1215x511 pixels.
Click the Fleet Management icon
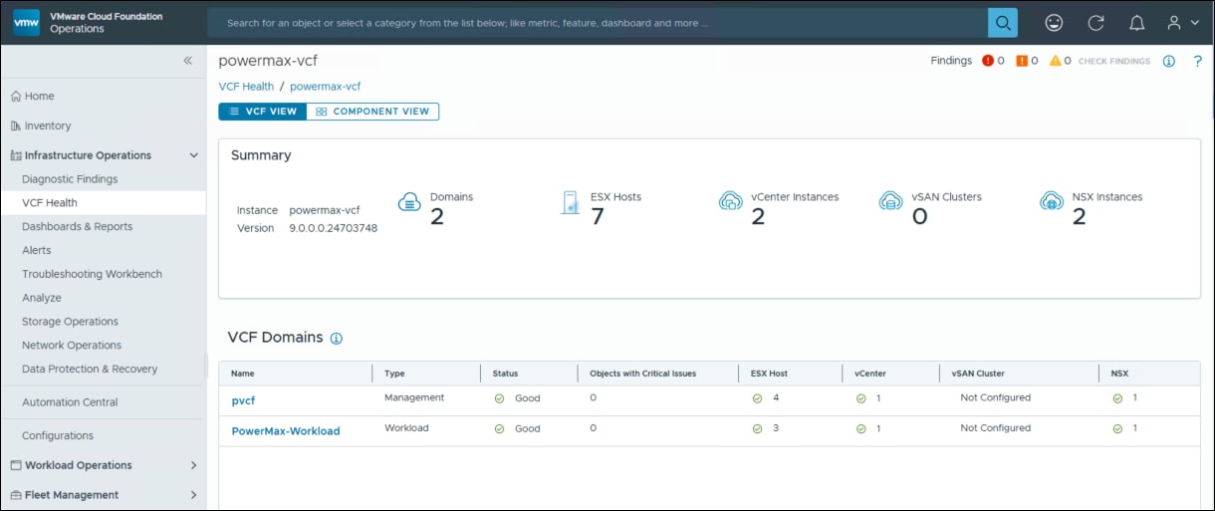[x=16, y=495]
